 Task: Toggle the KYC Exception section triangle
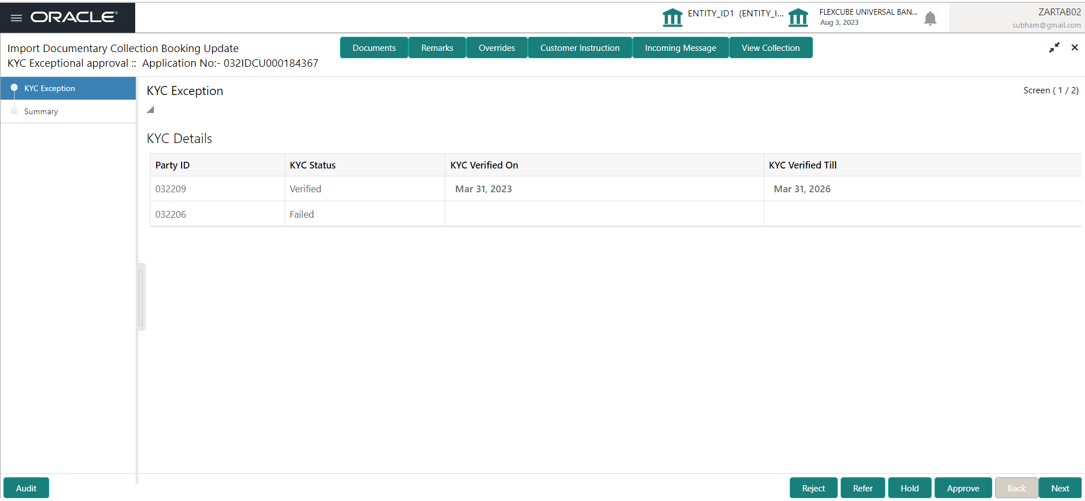pyautogui.click(x=150, y=110)
